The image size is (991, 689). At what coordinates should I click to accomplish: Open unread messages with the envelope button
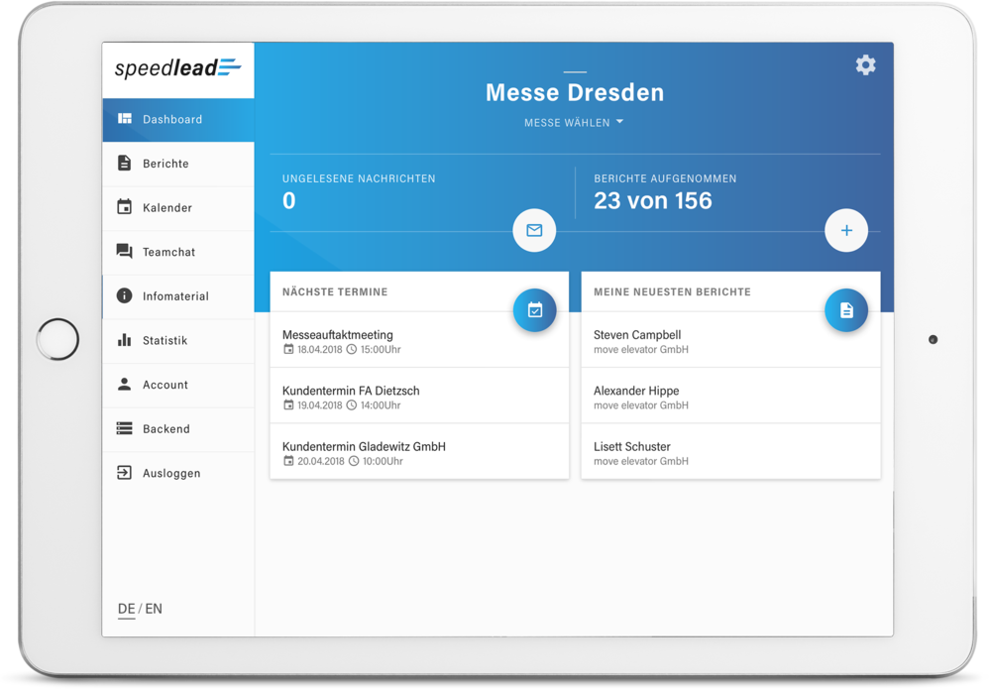[x=534, y=230]
